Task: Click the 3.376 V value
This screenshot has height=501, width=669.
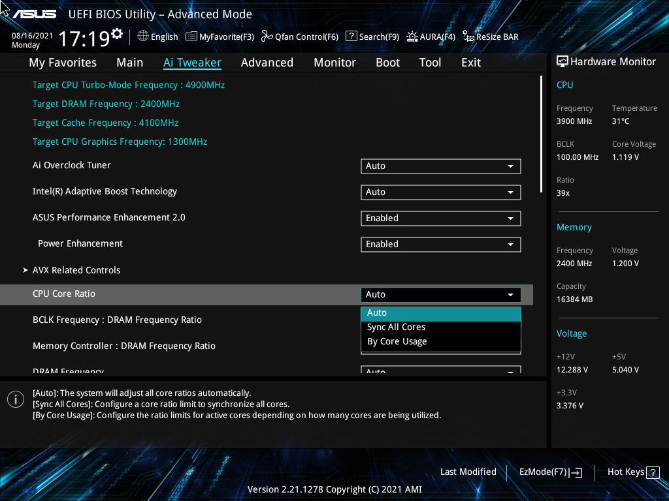Action: point(570,406)
